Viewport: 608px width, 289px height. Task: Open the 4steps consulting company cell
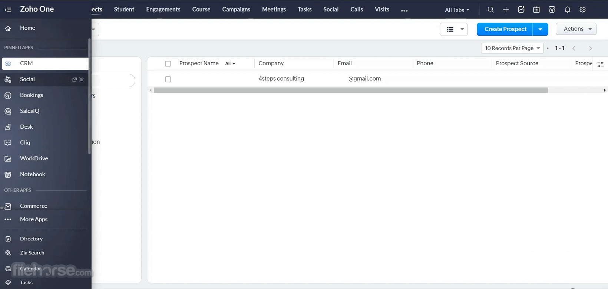[281, 79]
